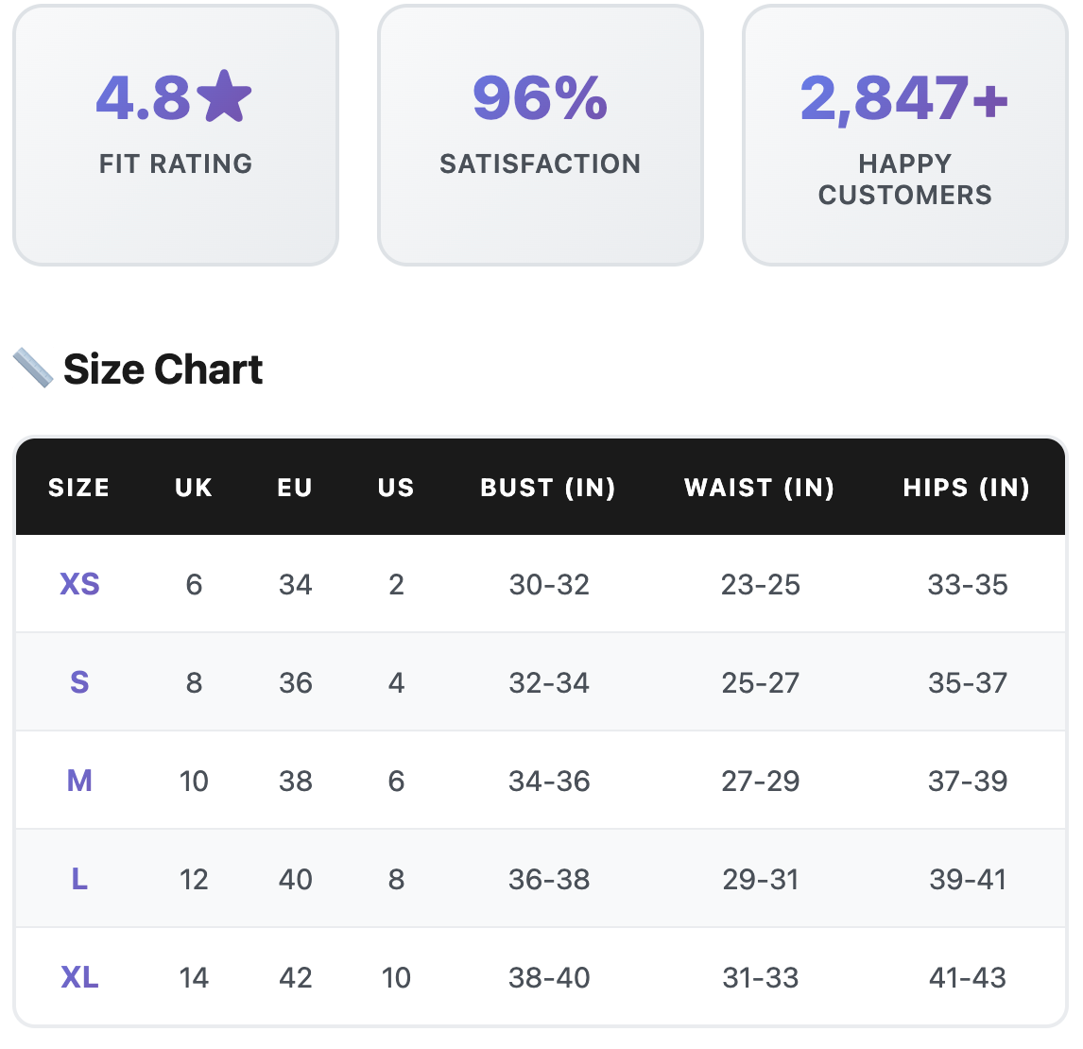Click the 96% Satisfaction card
1083x1049 pixels.
(541, 135)
